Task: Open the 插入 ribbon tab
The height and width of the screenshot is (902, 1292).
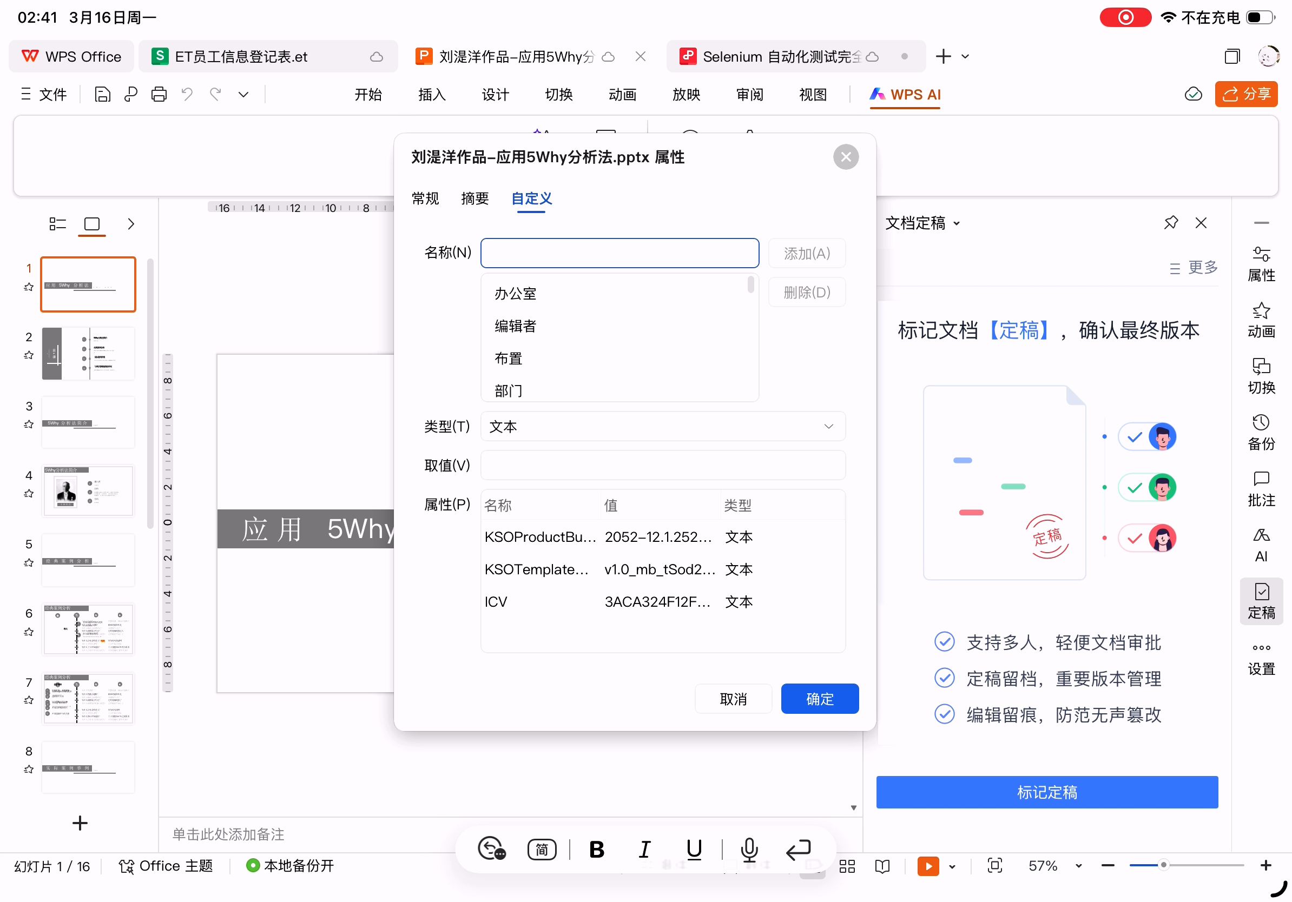Action: 432,95
